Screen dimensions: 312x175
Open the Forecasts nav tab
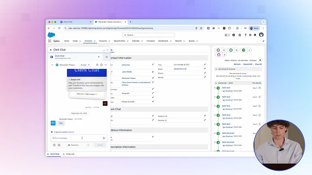[x=150, y=41]
